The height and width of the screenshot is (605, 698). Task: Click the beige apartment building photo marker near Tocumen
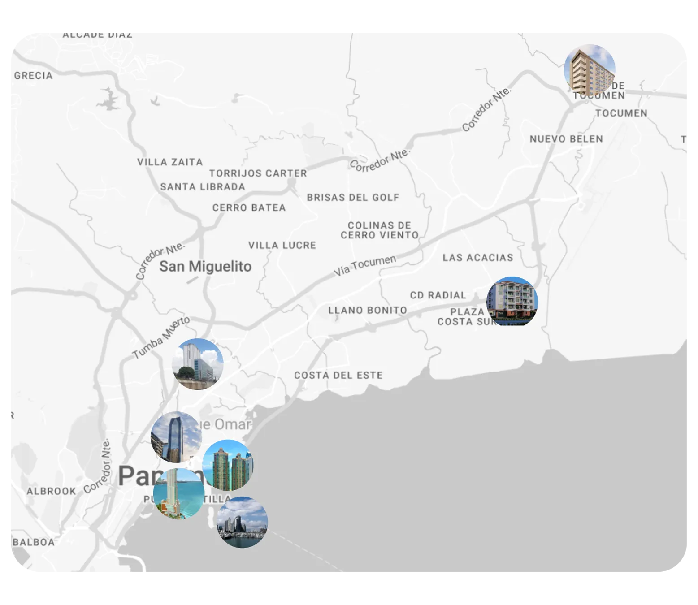589,70
